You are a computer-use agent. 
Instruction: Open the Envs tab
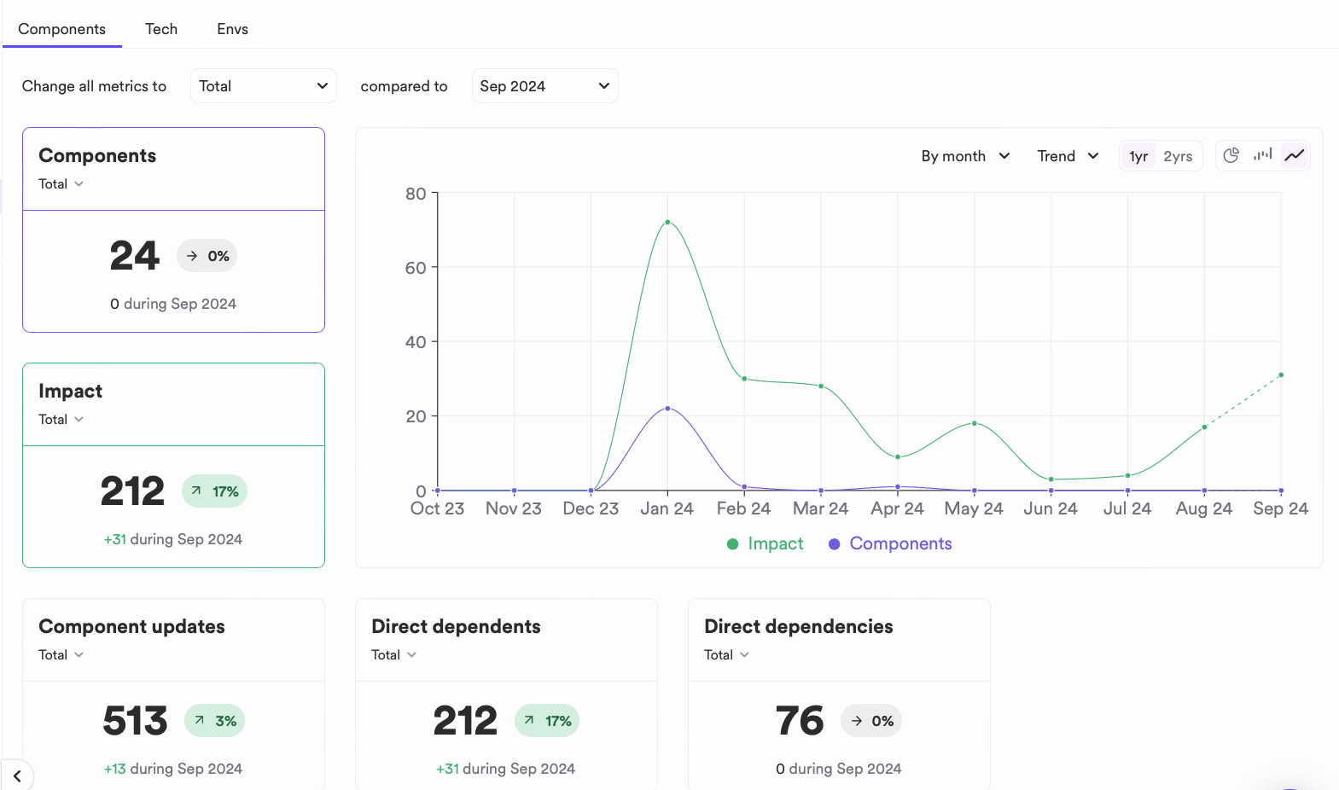[x=232, y=29]
